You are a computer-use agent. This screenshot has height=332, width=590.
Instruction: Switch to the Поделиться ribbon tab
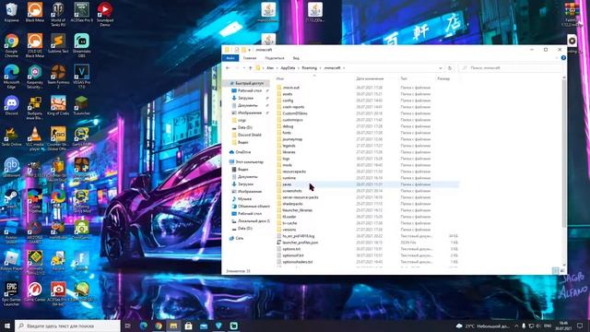point(275,58)
